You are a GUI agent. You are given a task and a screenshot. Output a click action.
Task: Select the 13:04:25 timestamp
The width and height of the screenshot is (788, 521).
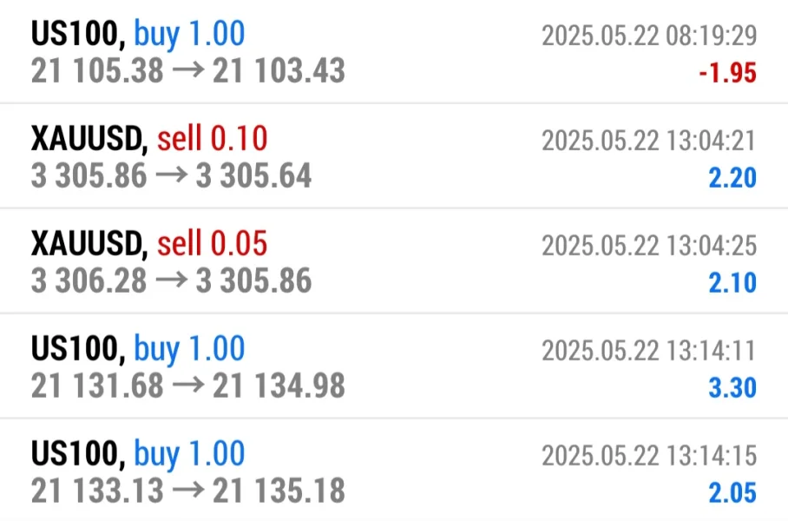pos(649,246)
